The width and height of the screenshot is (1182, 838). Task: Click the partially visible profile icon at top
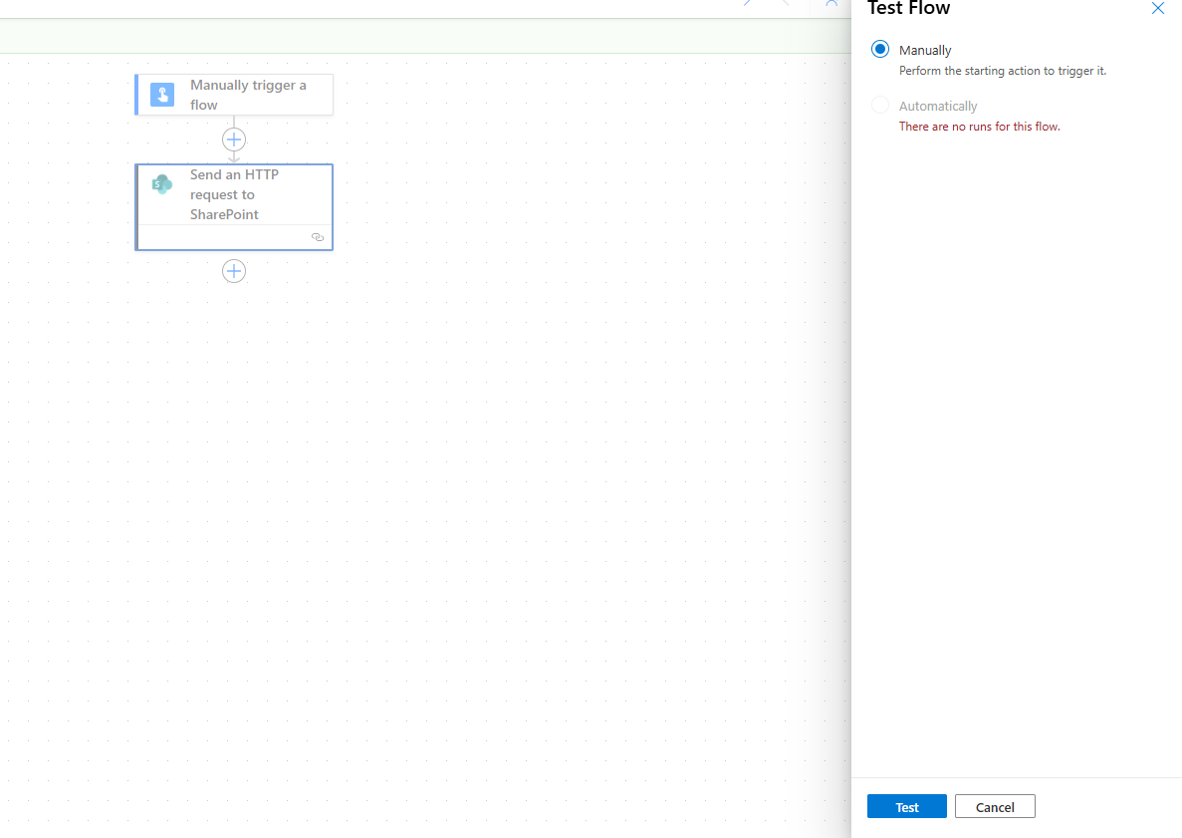(831, 4)
